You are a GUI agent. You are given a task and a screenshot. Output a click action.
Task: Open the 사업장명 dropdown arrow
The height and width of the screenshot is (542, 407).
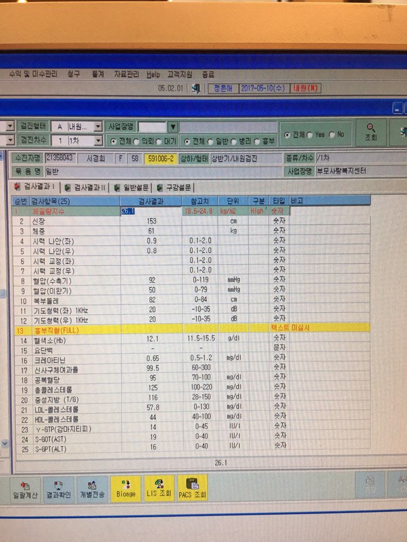tap(173, 127)
